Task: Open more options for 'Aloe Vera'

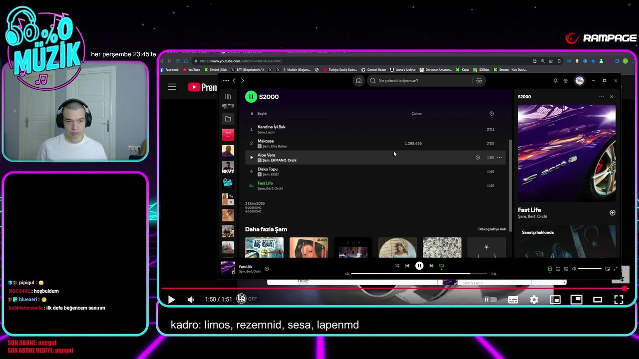Action: [x=499, y=158]
